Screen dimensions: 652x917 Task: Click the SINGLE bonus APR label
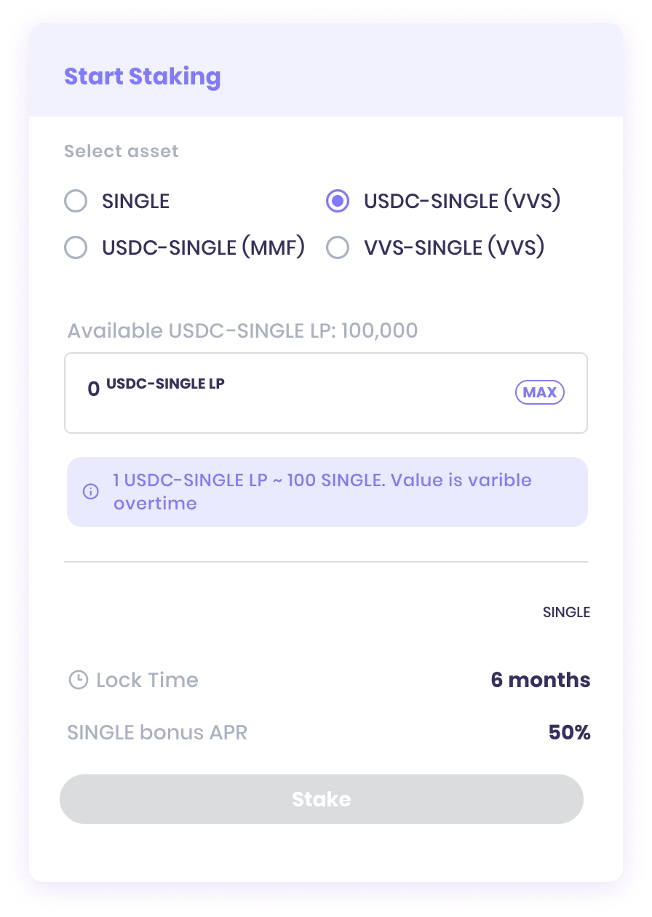click(157, 732)
